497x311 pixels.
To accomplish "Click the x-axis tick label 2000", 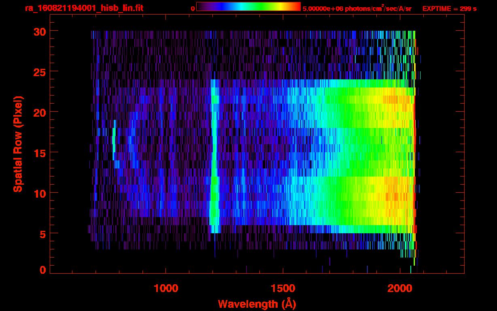I will [400, 289].
